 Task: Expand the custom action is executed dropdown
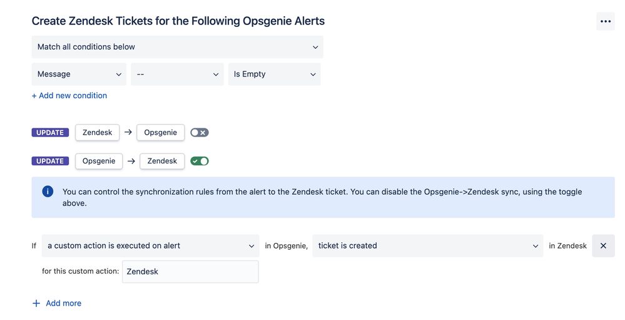[151, 245]
